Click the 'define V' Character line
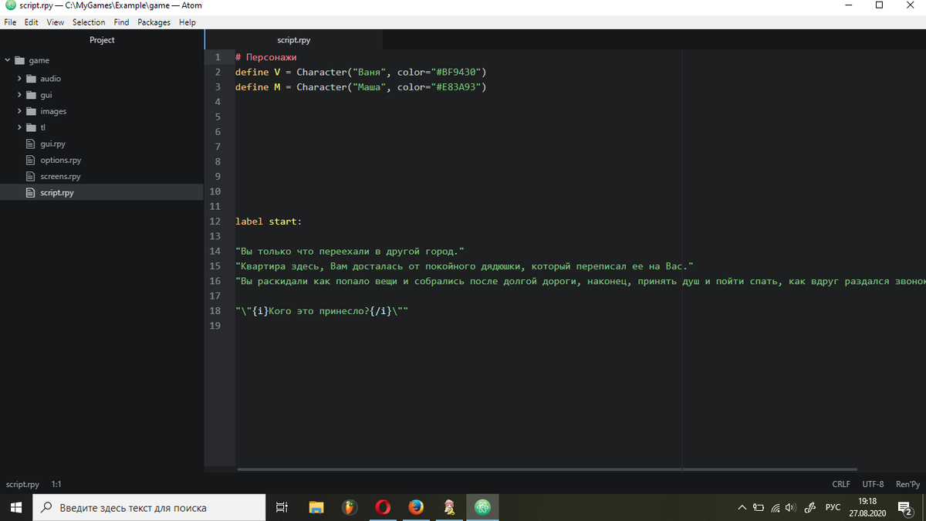The image size is (926, 521). pos(360,72)
